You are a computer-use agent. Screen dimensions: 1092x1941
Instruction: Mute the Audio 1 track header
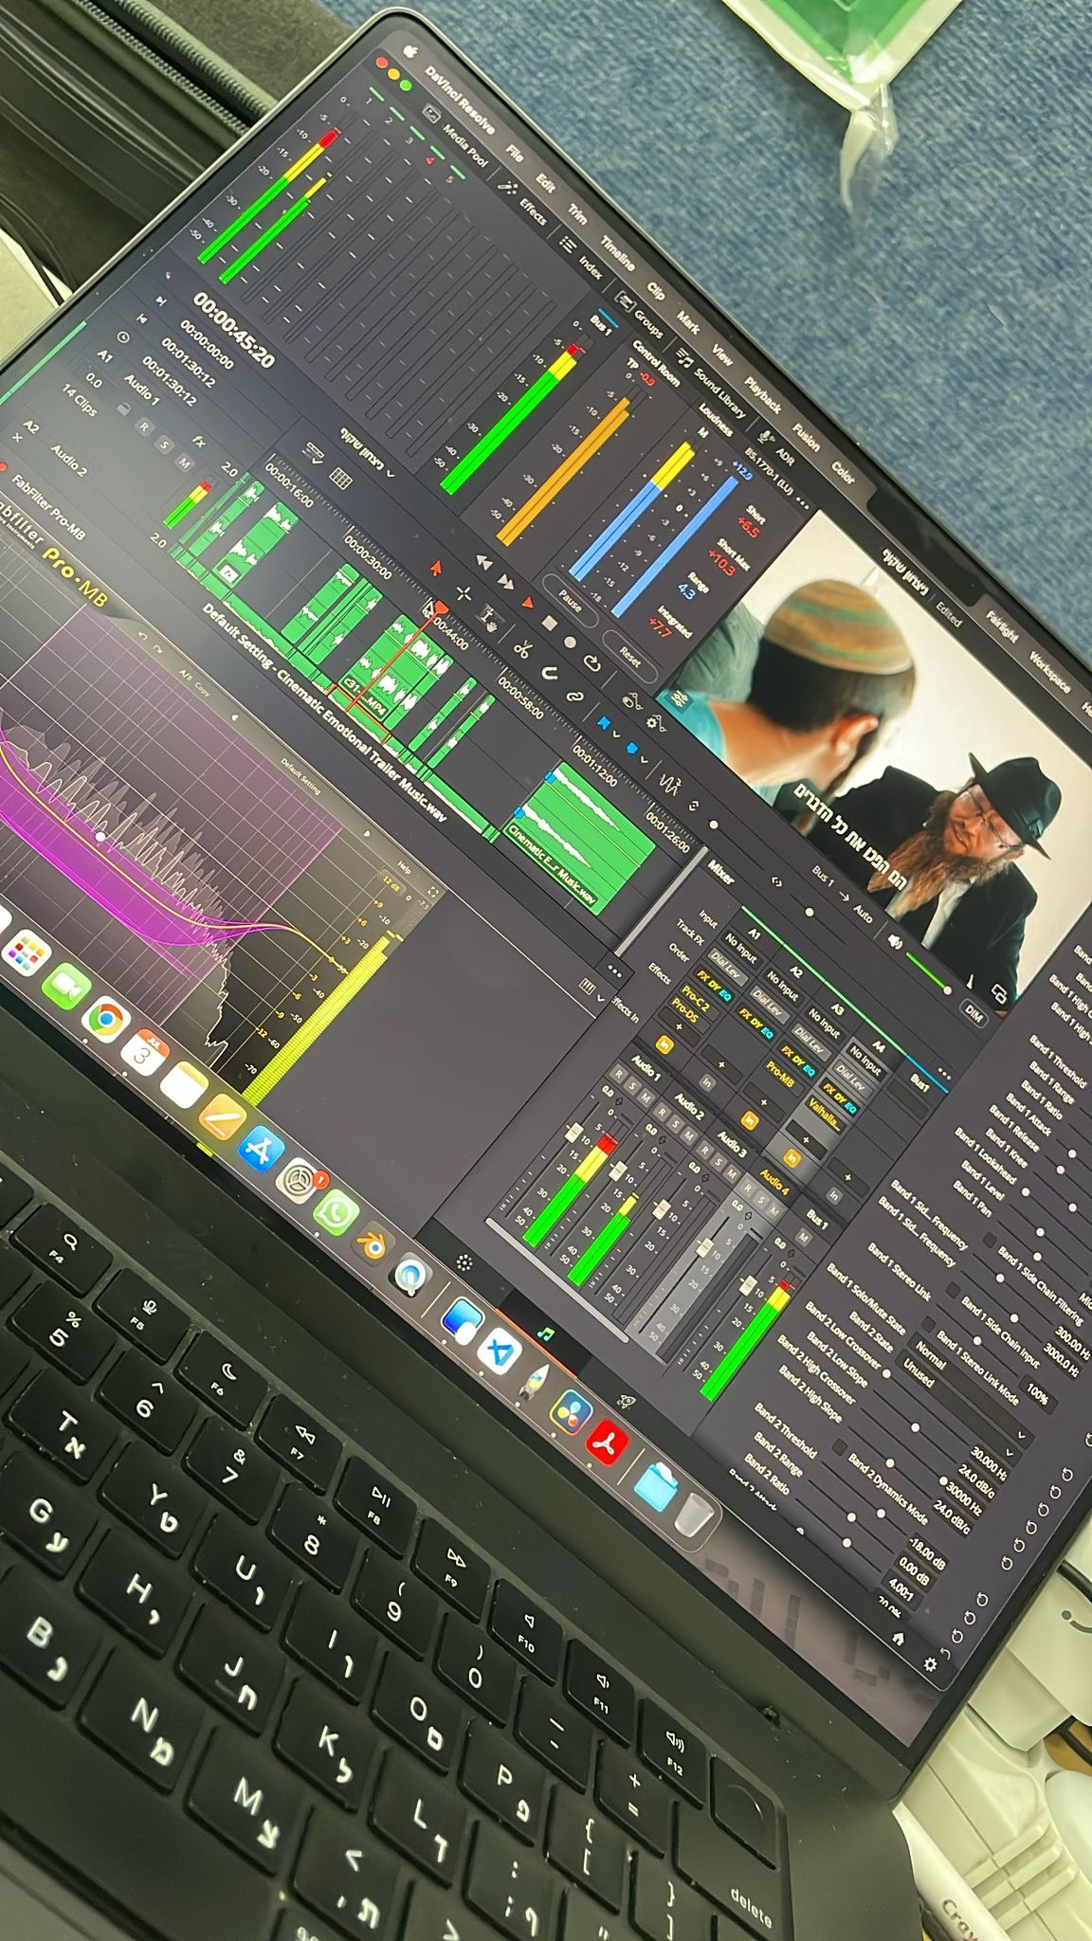(x=185, y=462)
